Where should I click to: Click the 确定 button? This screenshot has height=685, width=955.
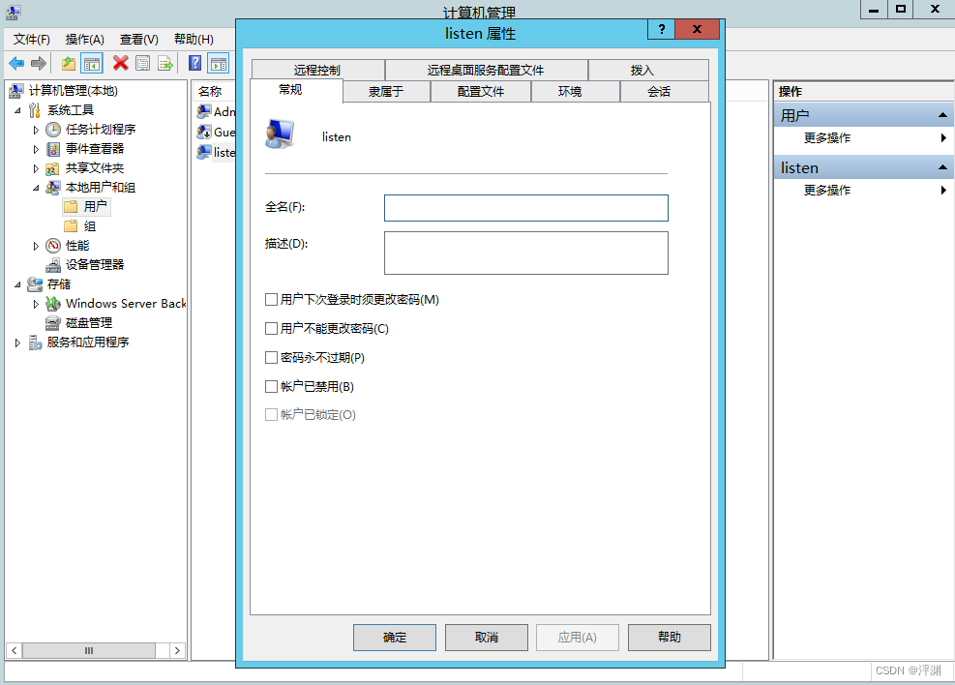click(395, 638)
